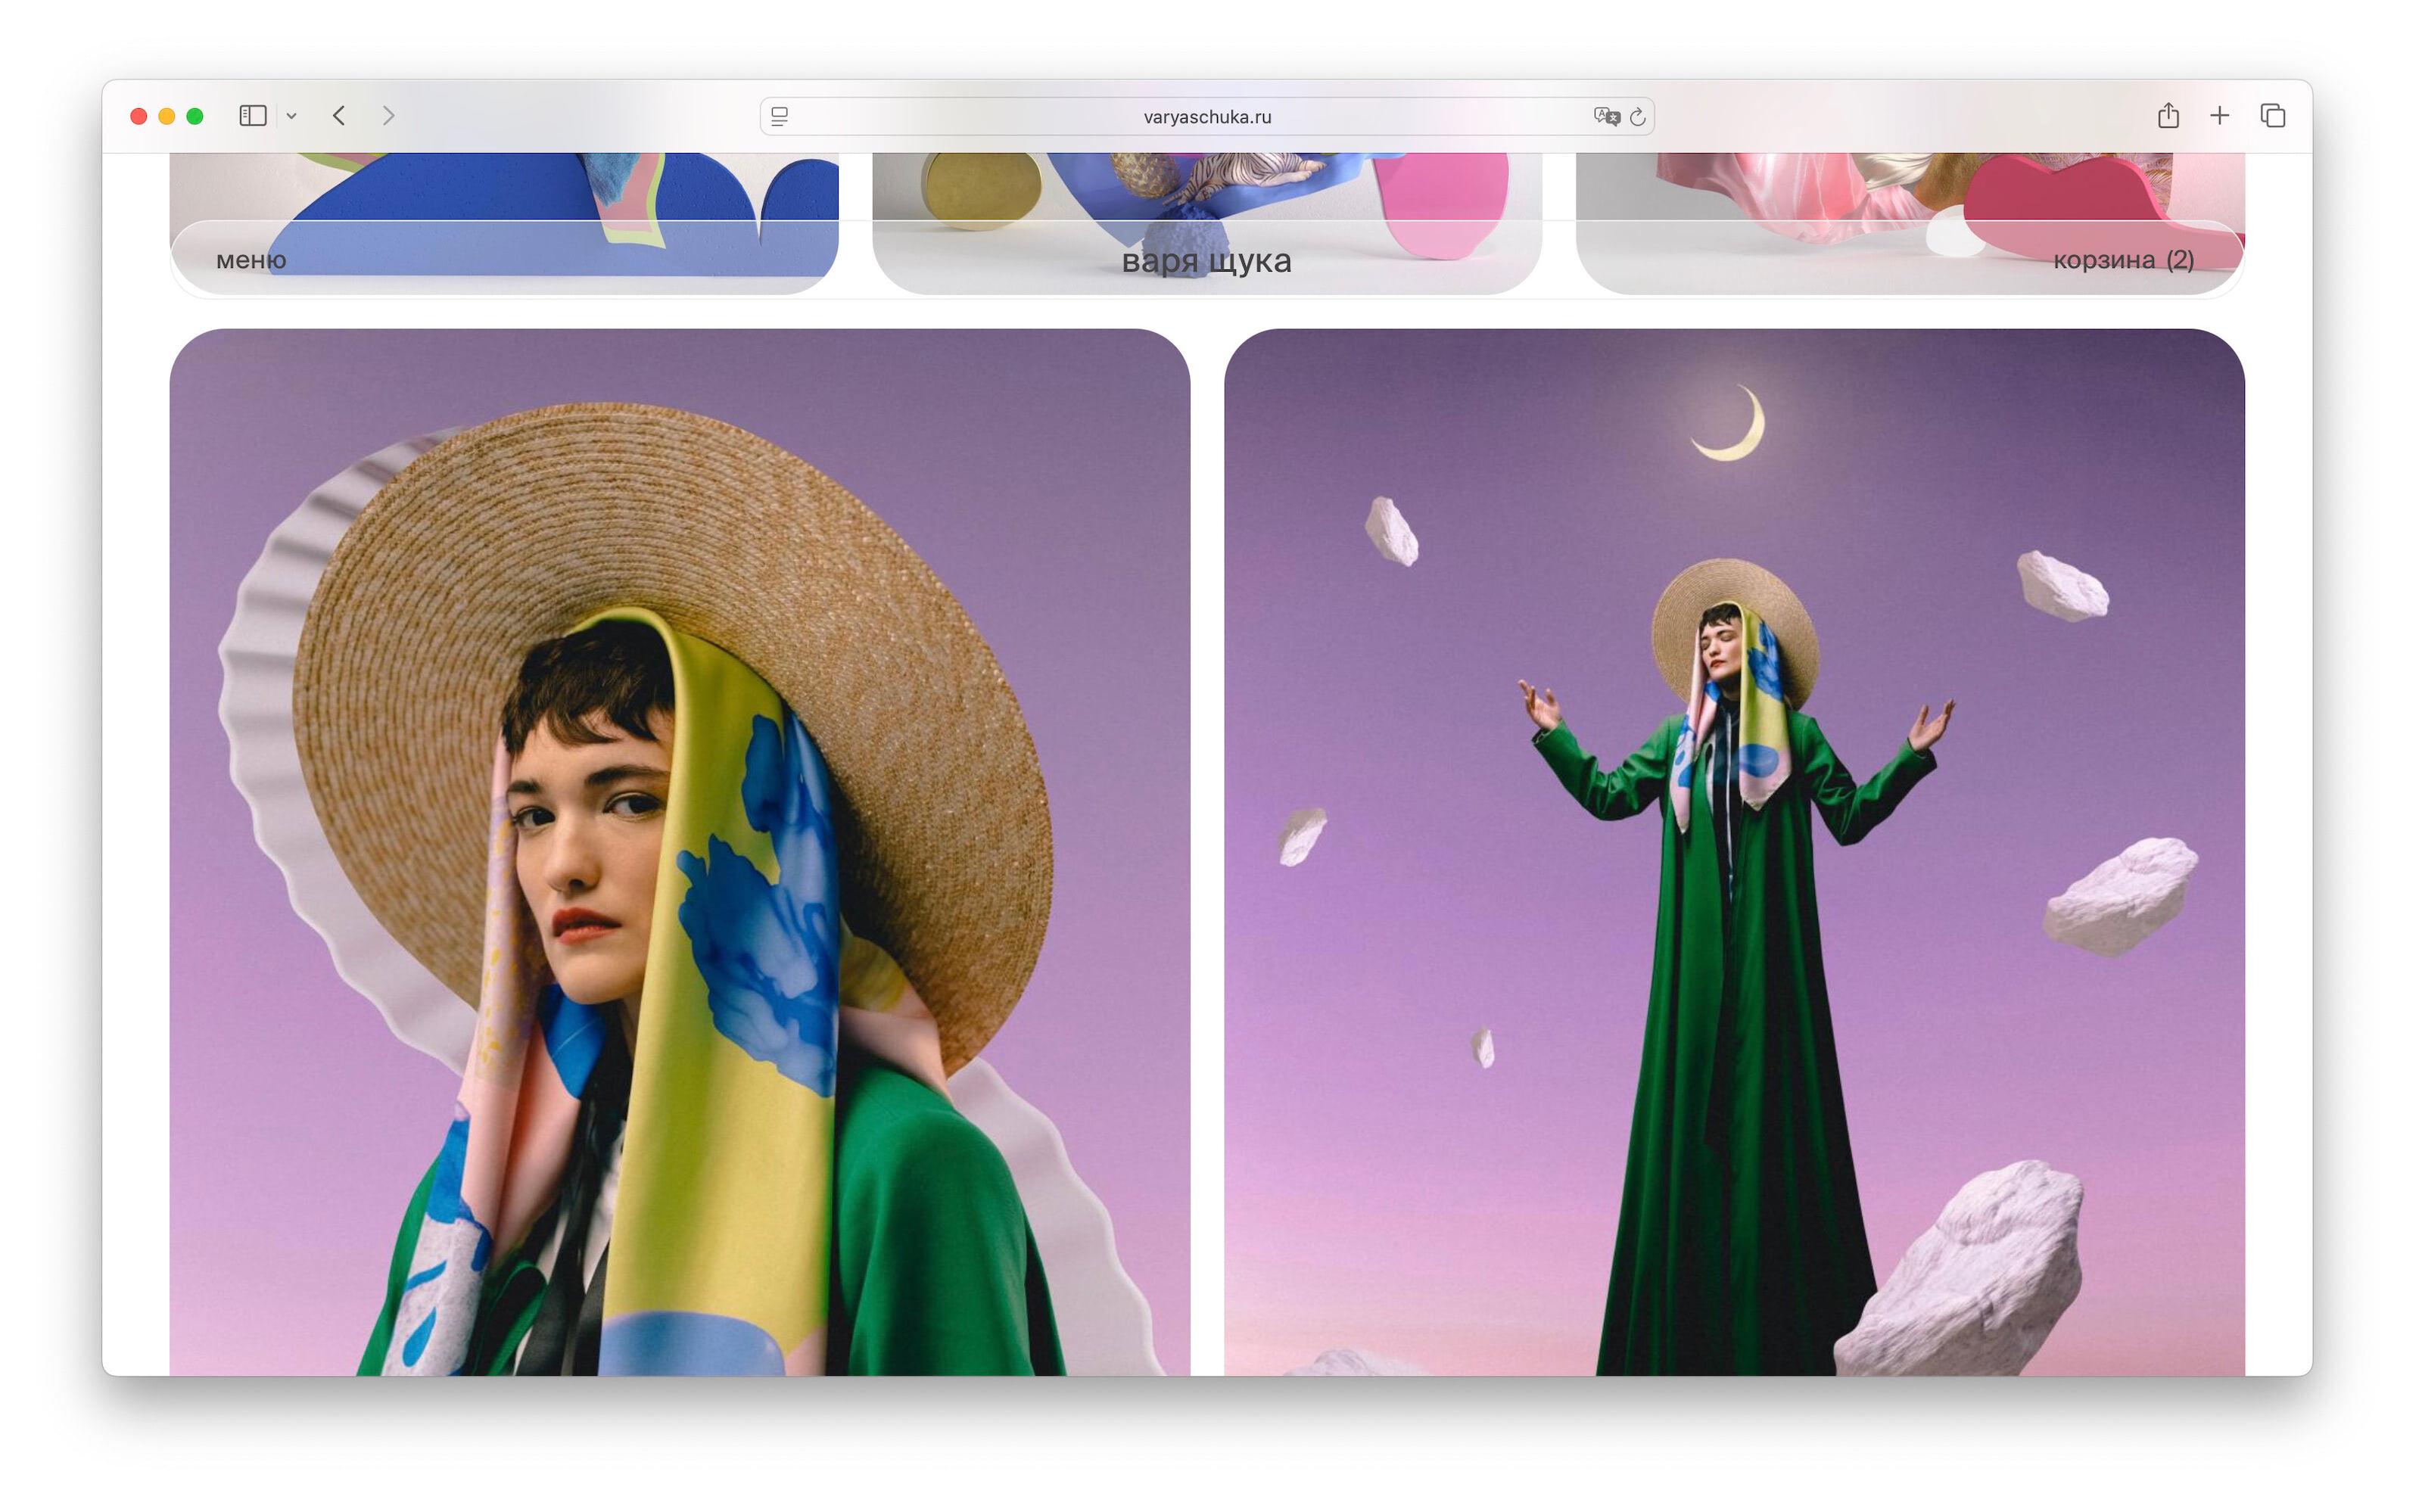Open корзина (2) shopping cart

(2122, 260)
